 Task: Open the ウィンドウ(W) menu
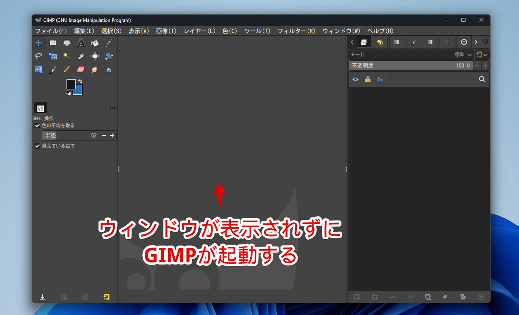point(341,31)
